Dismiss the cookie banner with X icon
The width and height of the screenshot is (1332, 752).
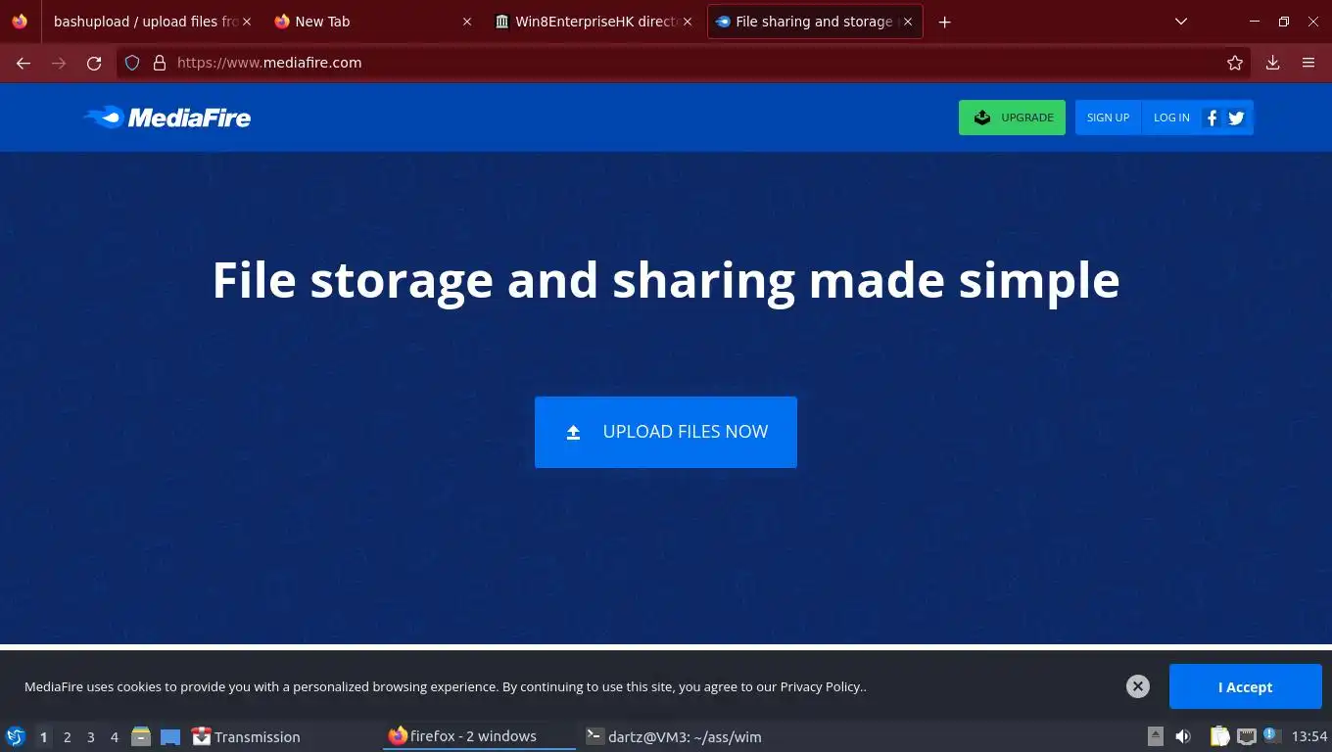tap(1137, 686)
